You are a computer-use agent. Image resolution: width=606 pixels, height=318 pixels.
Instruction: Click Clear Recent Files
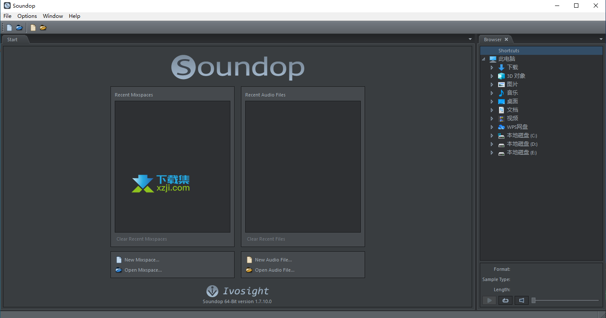(266, 239)
